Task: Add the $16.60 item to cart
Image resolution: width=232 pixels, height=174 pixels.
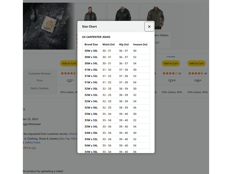Action: click(x=196, y=63)
